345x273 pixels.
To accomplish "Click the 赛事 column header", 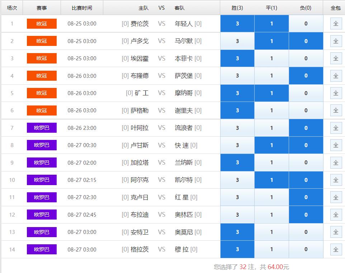I will (42, 8).
